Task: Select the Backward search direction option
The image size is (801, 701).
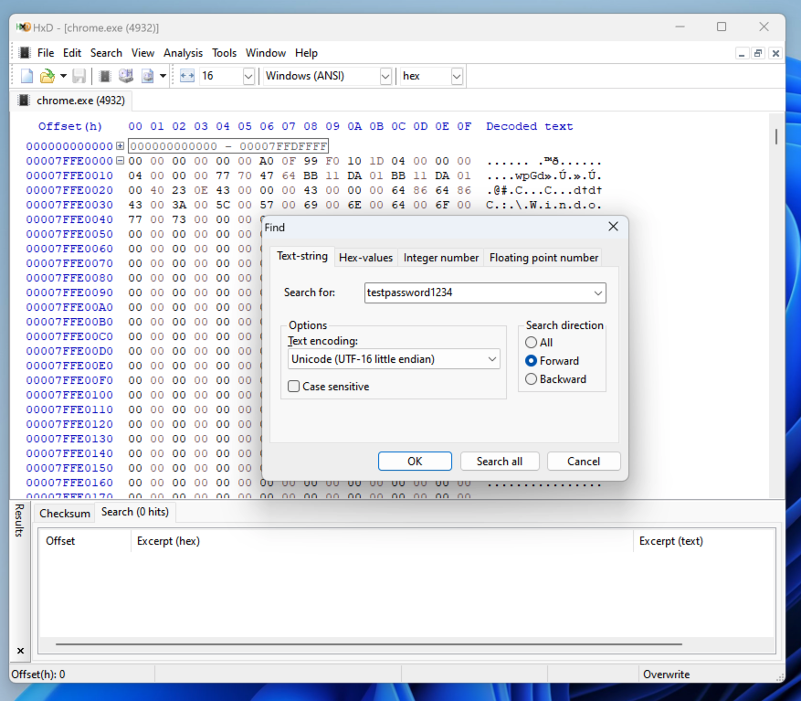Action: coord(532,379)
